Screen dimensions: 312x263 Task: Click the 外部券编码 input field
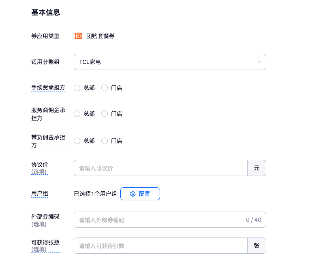pyautogui.click(x=158, y=220)
